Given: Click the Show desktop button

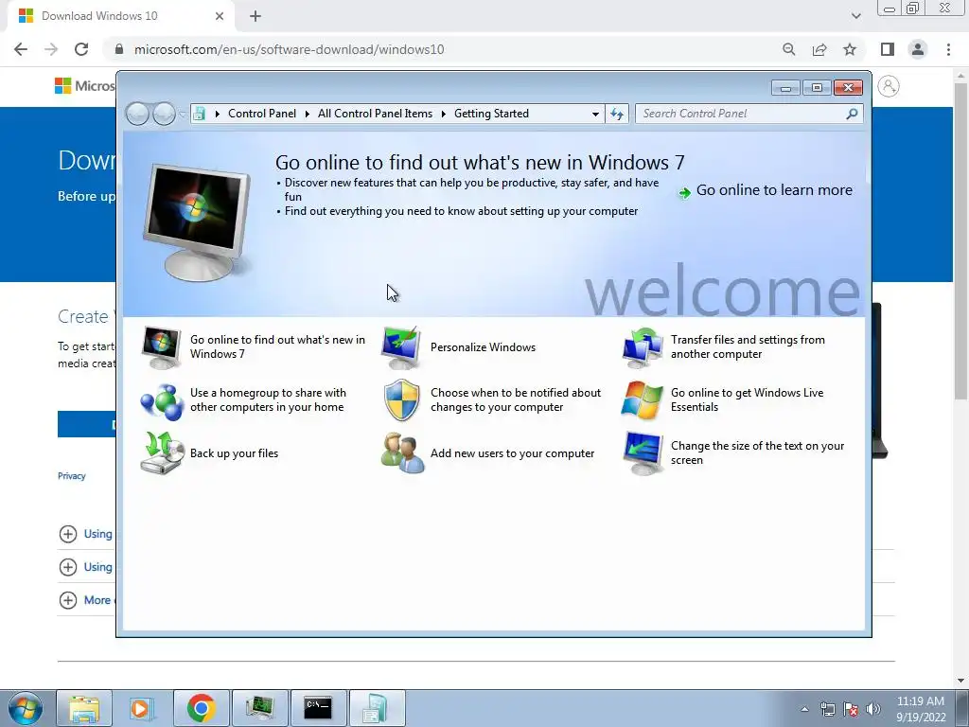Looking at the screenshot, I should (962, 708).
